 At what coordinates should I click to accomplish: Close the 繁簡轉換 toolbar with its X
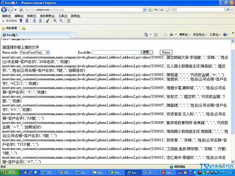tap(3, 21)
